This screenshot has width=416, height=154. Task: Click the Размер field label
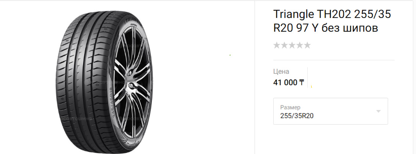coord(290,107)
